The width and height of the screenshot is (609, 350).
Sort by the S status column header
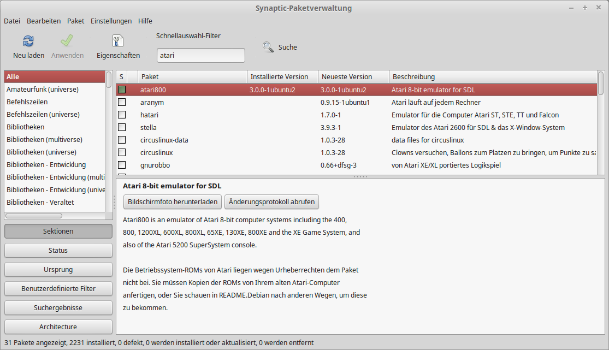[122, 77]
